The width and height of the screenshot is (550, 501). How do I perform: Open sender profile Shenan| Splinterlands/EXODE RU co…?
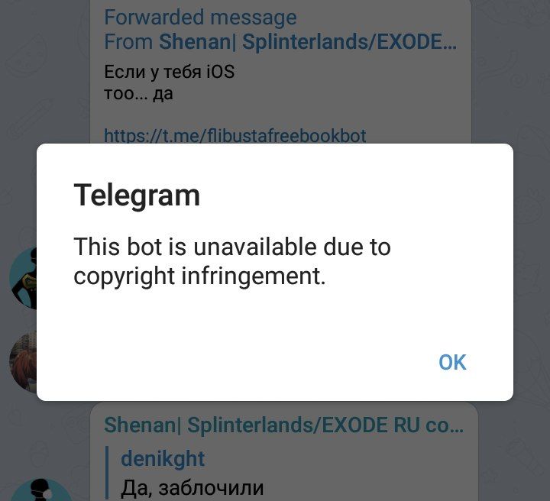(x=283, y=425)
